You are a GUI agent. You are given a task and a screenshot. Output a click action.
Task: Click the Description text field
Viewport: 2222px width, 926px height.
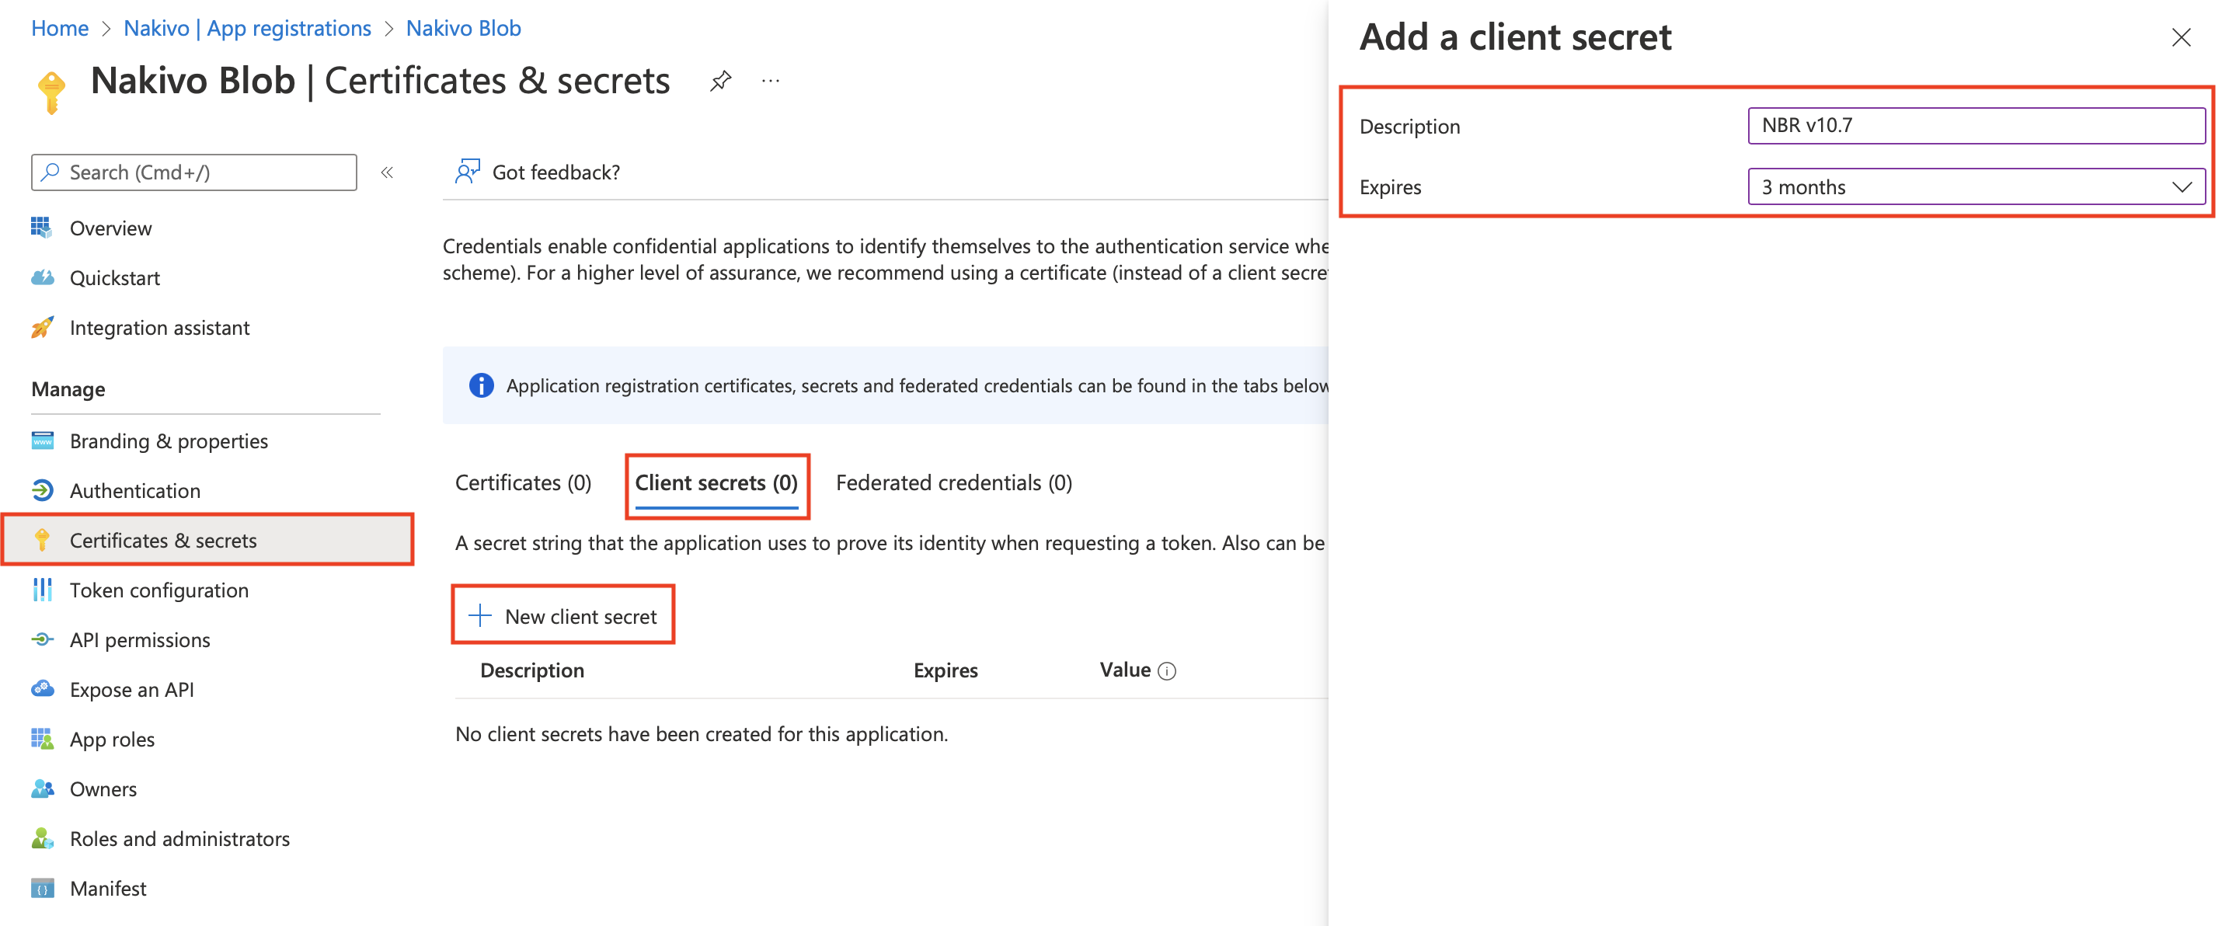pos(1975,125)
